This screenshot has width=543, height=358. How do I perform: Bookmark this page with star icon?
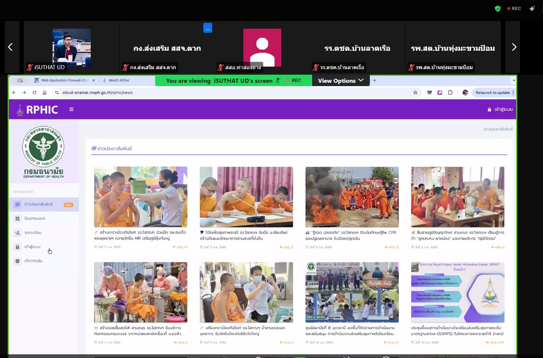click(x=415, y=93)
